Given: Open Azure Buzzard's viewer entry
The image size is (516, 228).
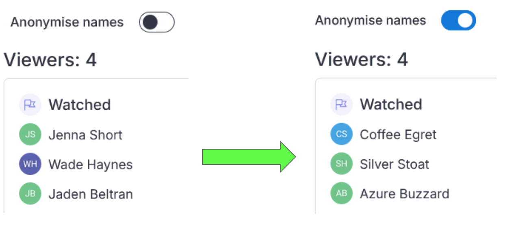Looking at the screenshot, I should (x=405, y=194).
